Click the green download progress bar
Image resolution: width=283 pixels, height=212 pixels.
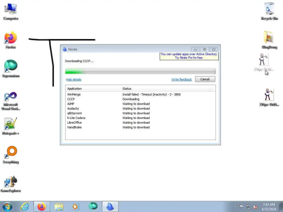click(140, 71)
